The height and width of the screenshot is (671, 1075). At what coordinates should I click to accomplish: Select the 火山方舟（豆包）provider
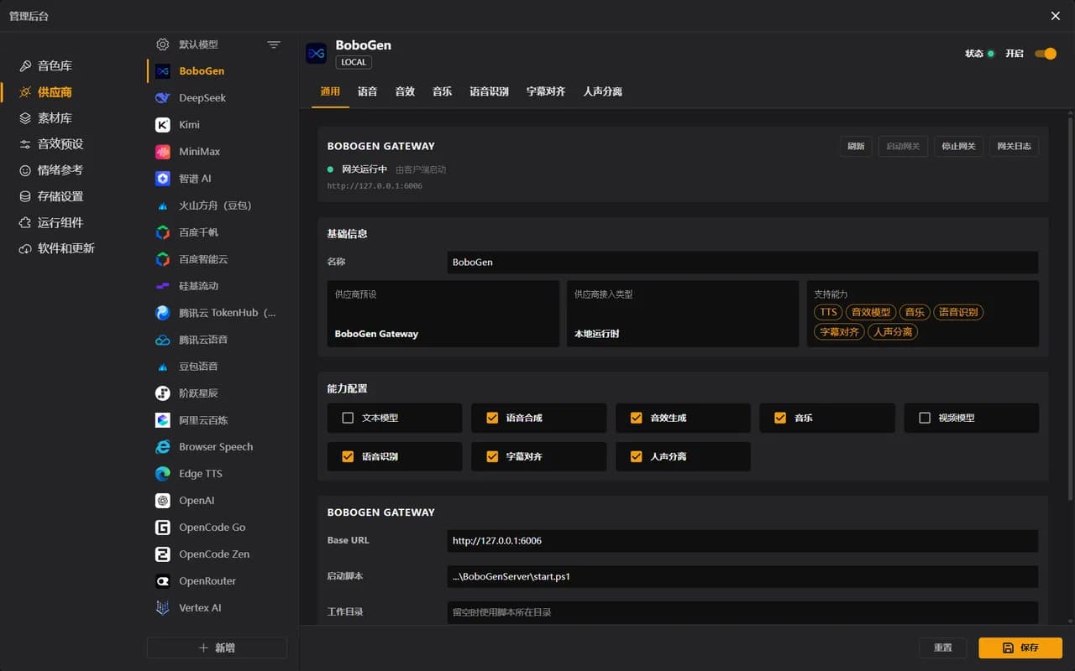click(217, 205)
